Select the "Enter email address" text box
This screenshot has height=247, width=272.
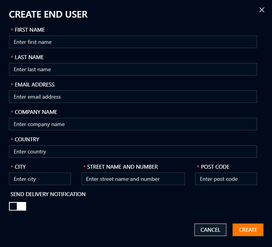[133, 97]
